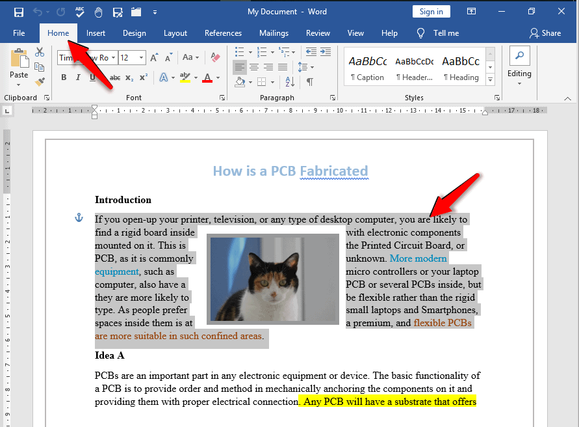The width and height of the screenshot is (579, 427).
Task: Click the Clear All Formatting eraser icon
Action: pos(216,58)
